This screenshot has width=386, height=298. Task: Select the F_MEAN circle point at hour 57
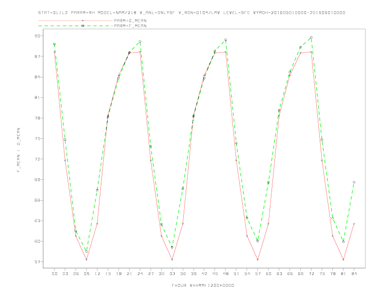pyautogui.click(x=258, y=241)
